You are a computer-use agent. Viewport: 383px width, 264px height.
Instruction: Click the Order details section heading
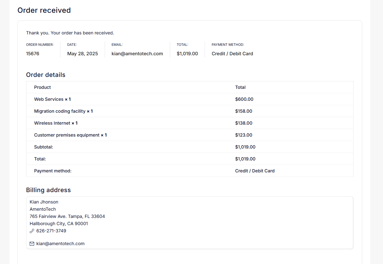point(46,75)
